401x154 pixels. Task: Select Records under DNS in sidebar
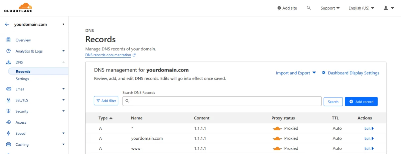coord(23,71)
